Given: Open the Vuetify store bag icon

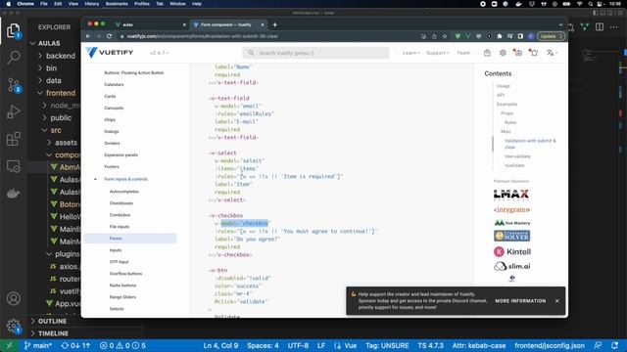Looking at the screenshot, I should tap(487, 53).
